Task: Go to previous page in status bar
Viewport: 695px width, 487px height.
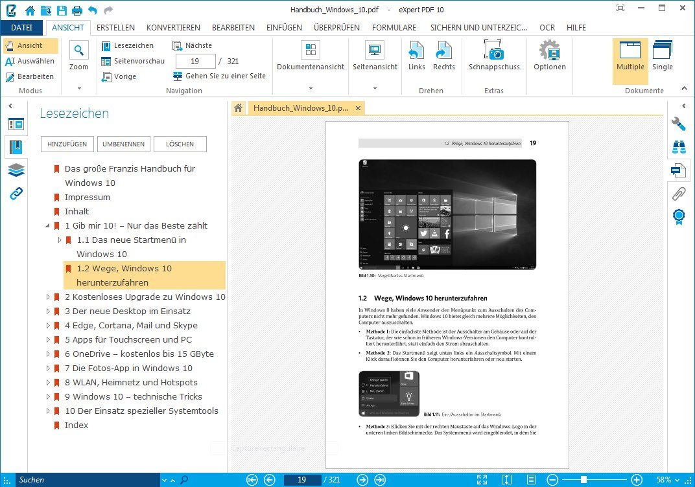Action: click(x=270, y=479)
